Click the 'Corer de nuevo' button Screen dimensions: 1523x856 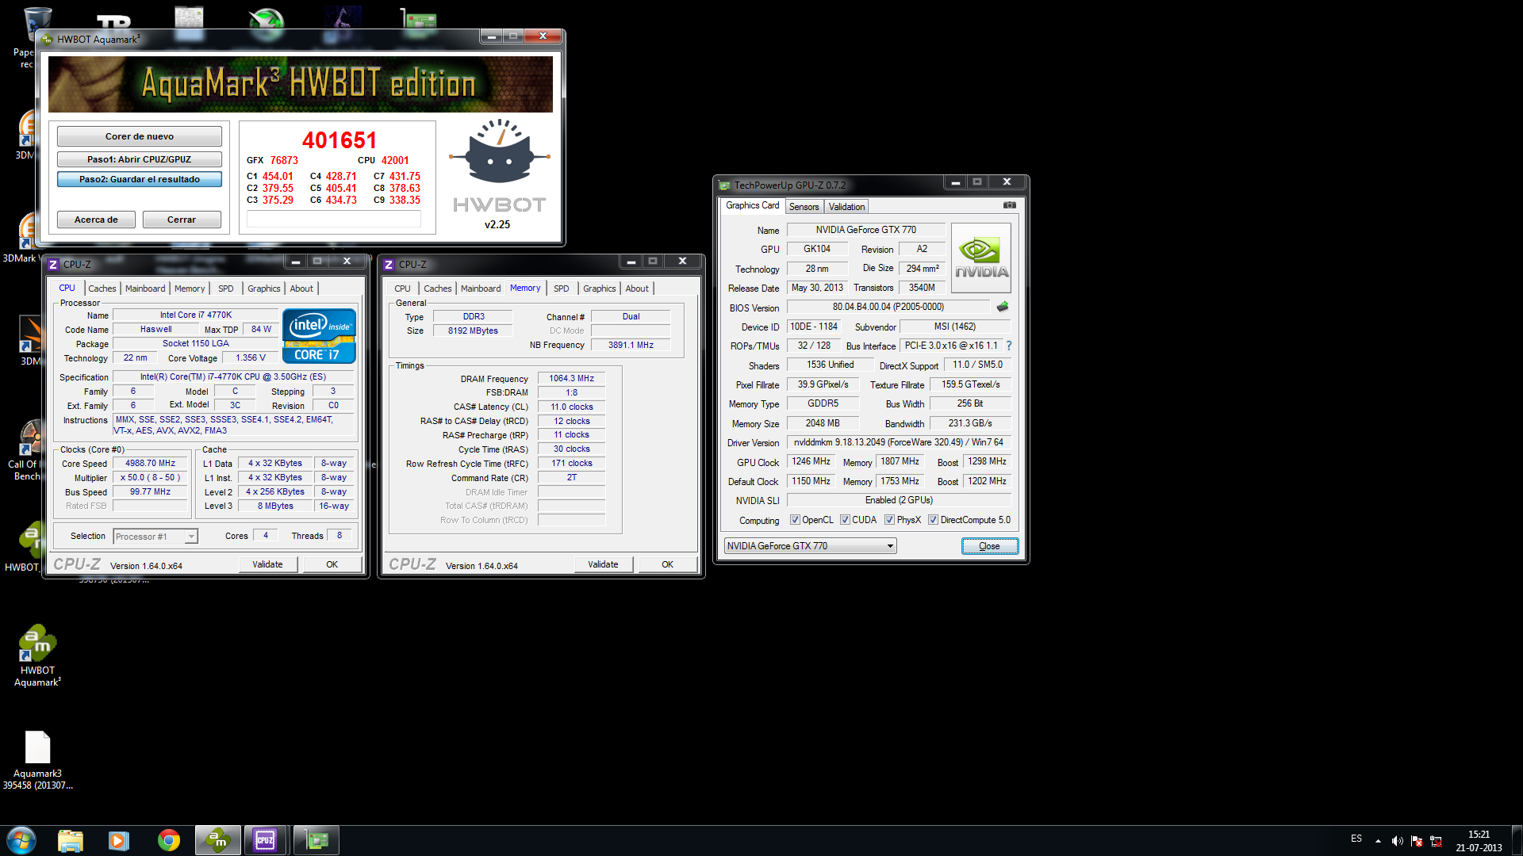click(140, 136)
